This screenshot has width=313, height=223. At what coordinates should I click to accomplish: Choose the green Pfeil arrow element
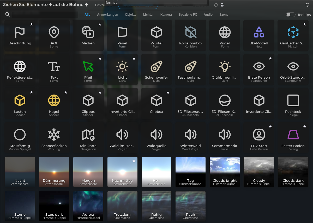point(88,69)
